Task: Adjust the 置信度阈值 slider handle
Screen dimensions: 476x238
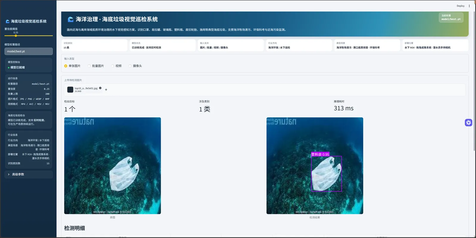Action: pyautogui.click(x=16, y=36)
